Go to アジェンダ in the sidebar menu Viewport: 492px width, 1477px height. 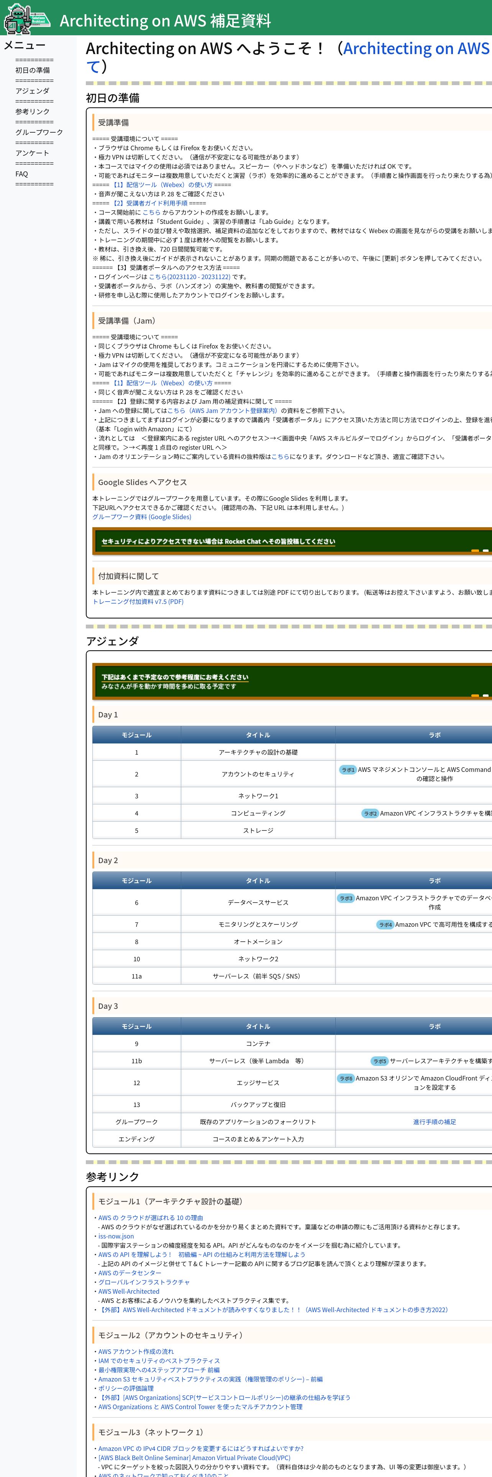[32, 90]
